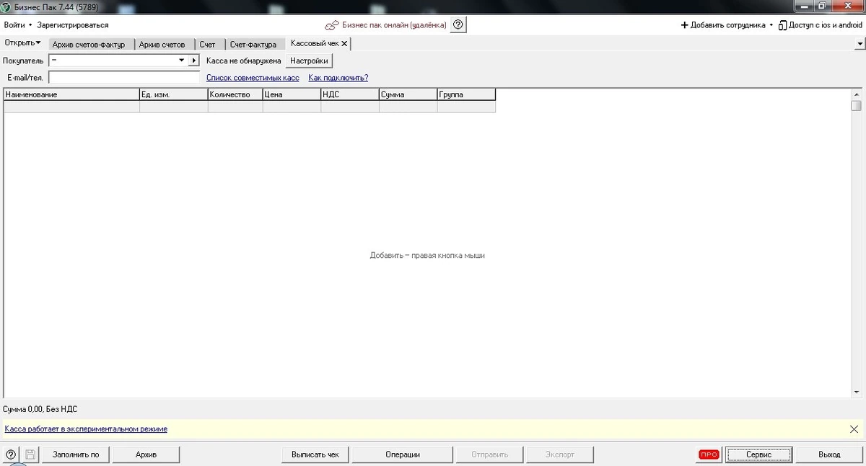Click the Архив button at bottom
The height and width of the screenshot is (466, 866).
146,454
